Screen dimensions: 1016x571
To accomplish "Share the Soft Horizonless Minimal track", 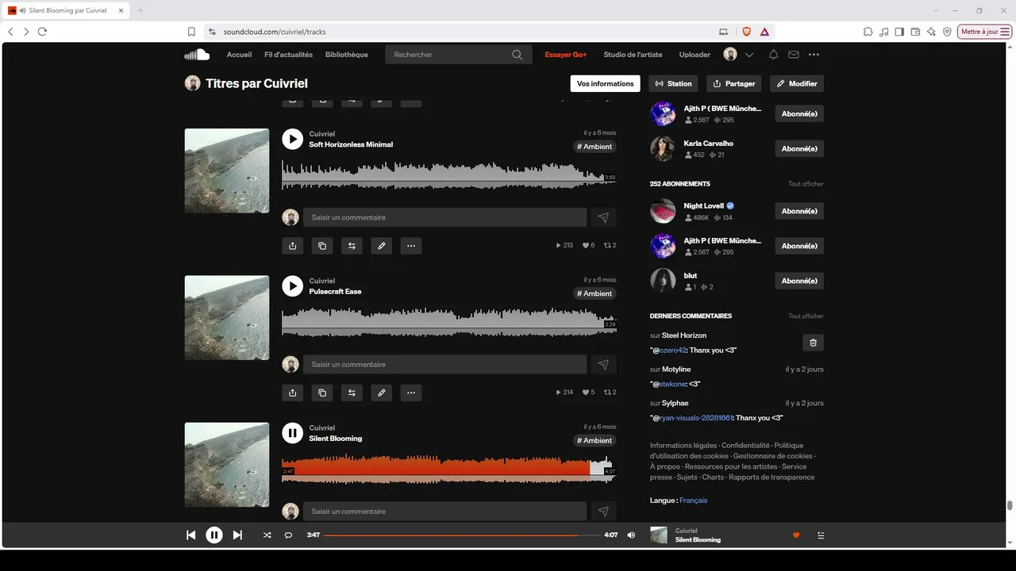I will (293, 246).
